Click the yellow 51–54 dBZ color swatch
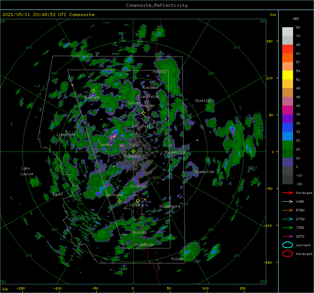 tap(287, 75)
